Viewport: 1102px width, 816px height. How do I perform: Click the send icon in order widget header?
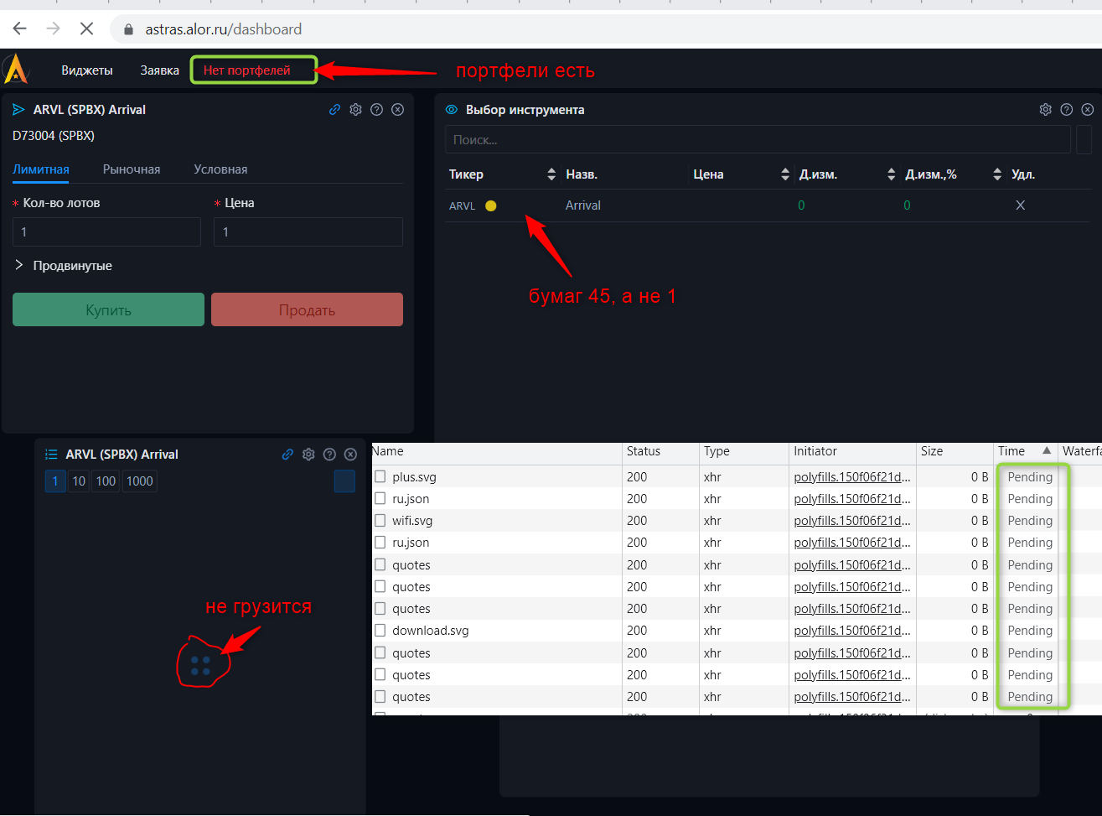19,110
